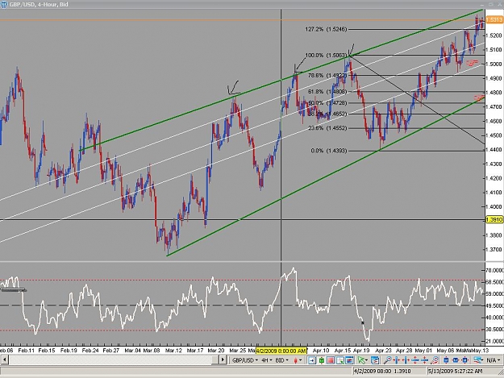Viewport: 504px width, 378px height.
Task: Click the 23.6% (1.4552) Fibonacci label
Action: (x=327, y=128)
